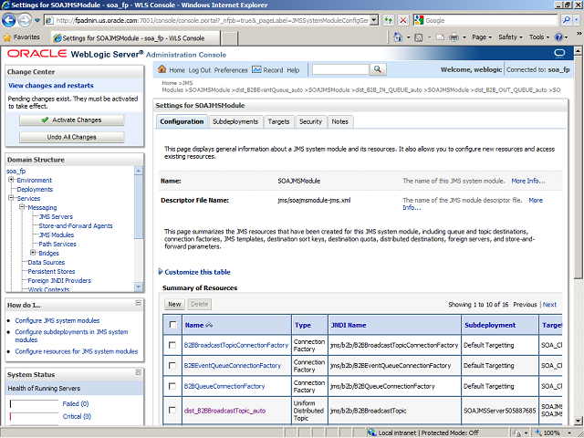Click the Home icon in console toolbar
This screenshot has width=584, height=438.
coord(162,69)
